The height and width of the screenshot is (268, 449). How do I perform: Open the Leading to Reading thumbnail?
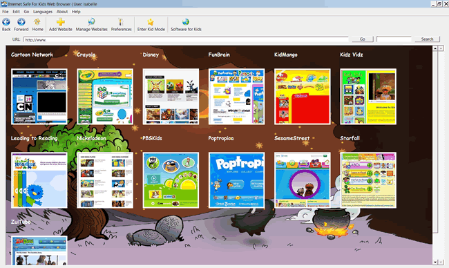39,180
